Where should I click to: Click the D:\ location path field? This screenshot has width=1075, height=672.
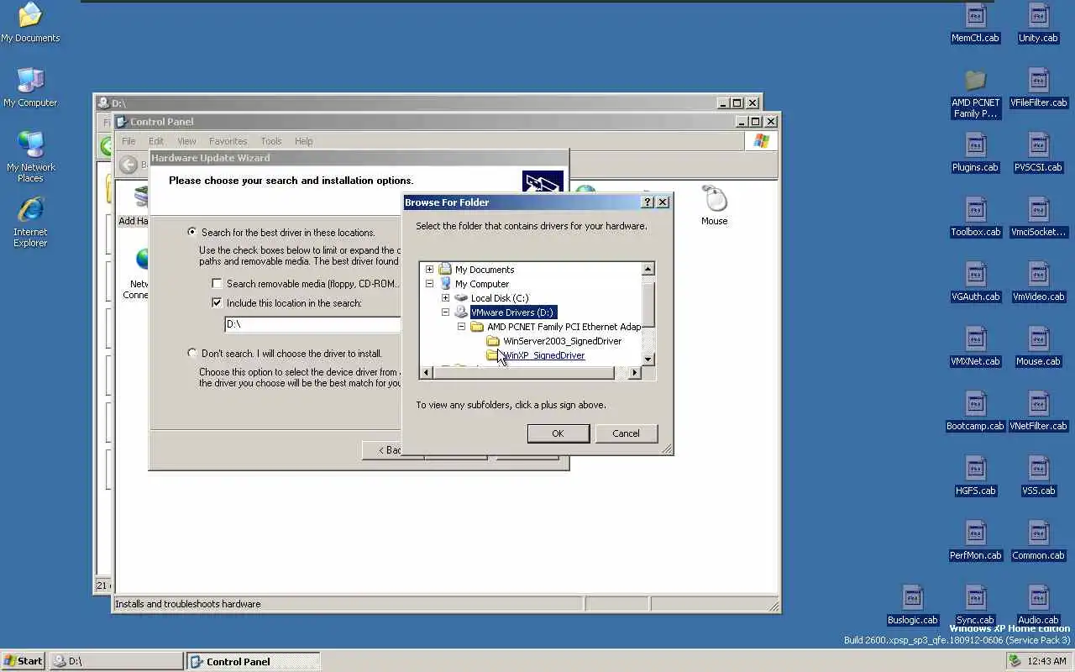click(312, 324)
